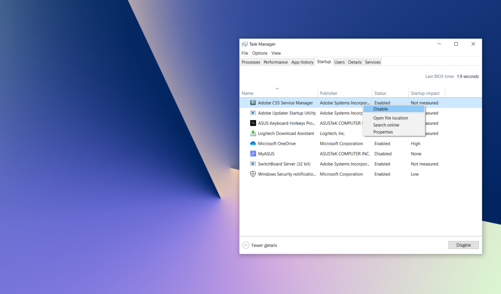Sort by the Startup impact column header

tap(427, 93)
